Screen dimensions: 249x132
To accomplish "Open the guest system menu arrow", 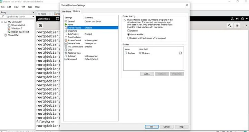I will coord(247,19).
